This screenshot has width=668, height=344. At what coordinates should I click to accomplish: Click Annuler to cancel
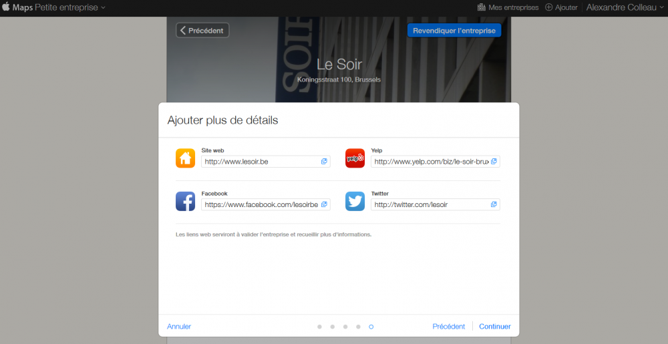(x=179, y=327)
